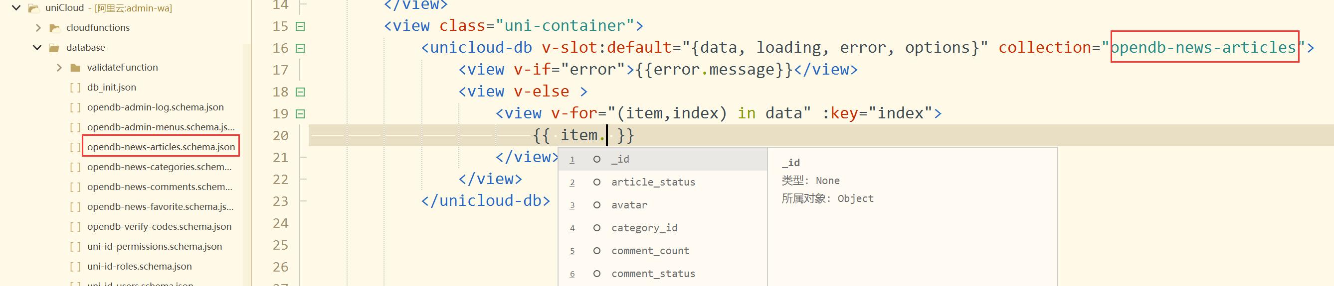Fold code block at line 16
This screenshot has width=1334, height=286.
[300, 48]
